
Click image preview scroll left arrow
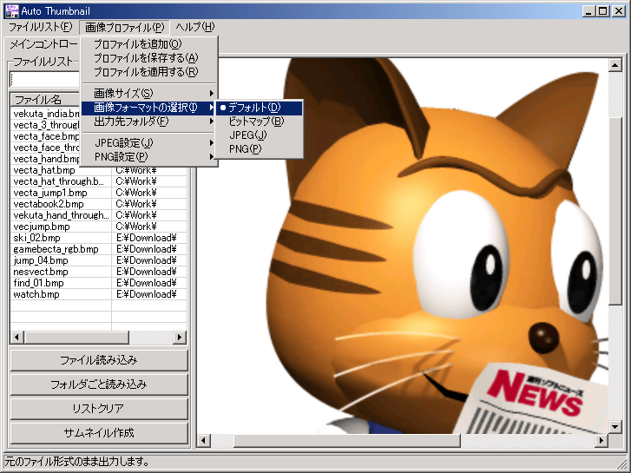(x=204, y=441)
